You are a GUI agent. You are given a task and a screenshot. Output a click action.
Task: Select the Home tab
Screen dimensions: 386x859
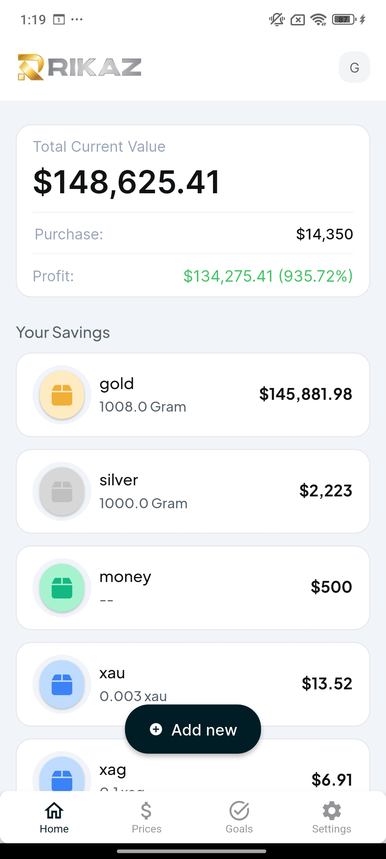[x=54, y=817]
